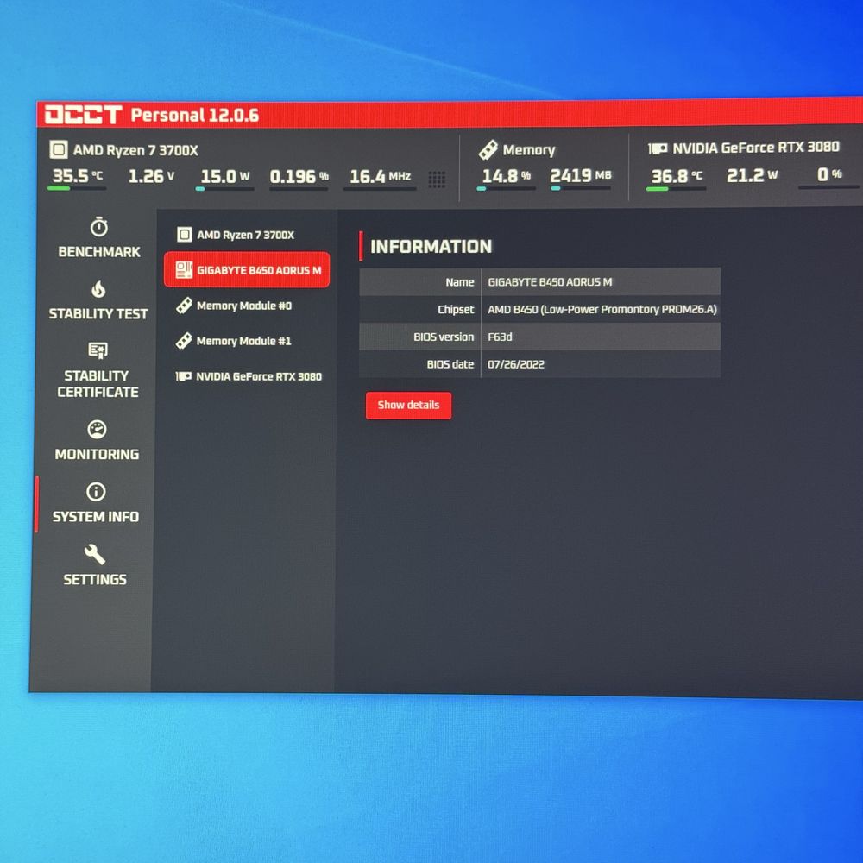This screenshot has width=863, height=863.
Task: Click CPU chip icon in header bar
Action: coord(59,149)
